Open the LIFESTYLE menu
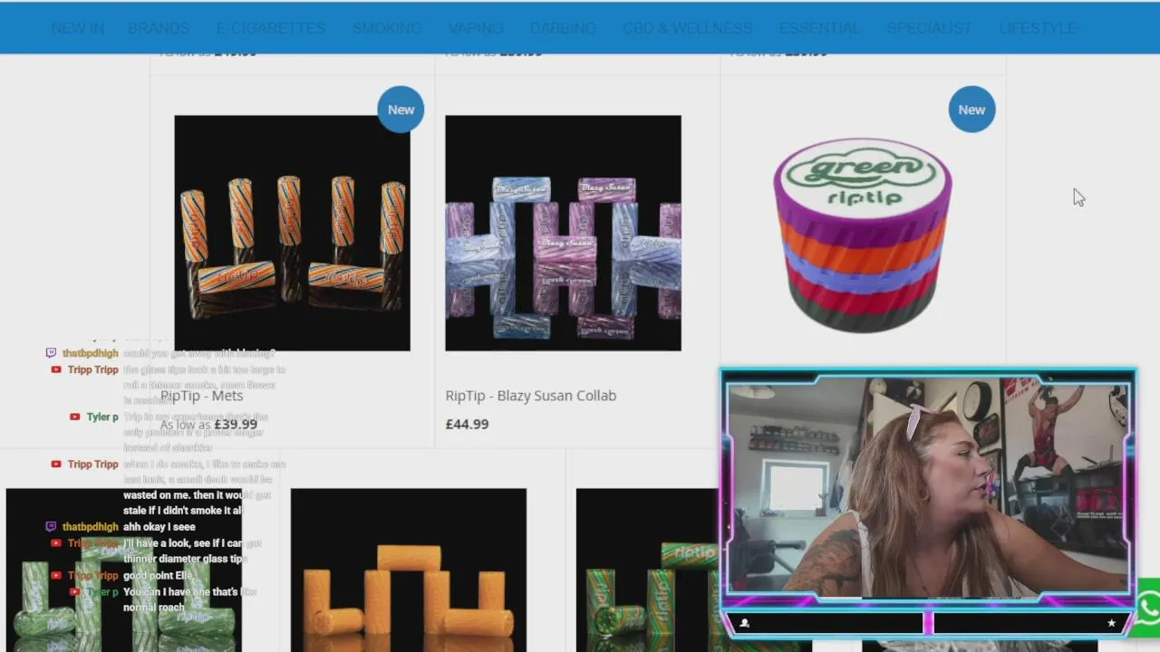1160x652 pixels. [1038, 28]
